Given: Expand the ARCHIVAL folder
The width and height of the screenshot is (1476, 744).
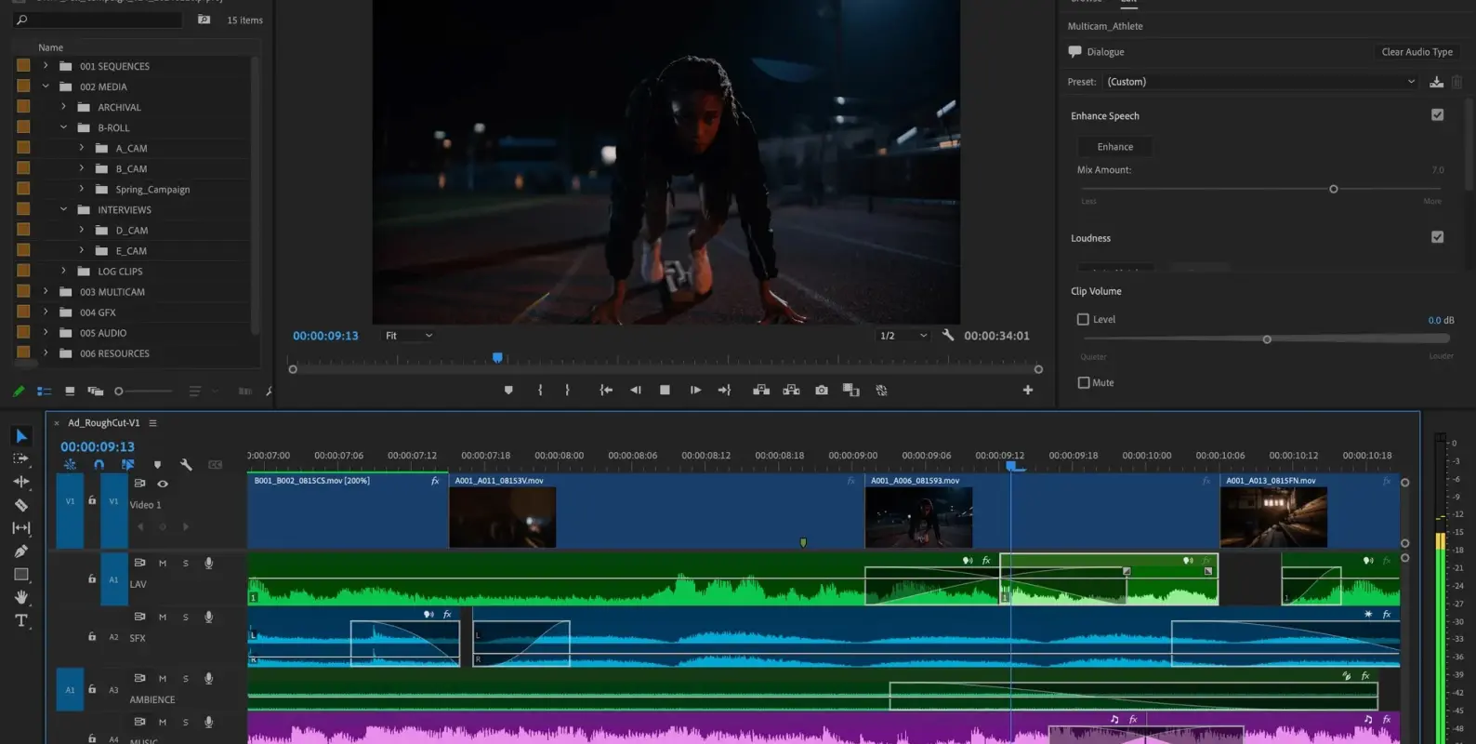Looking at the screenshot, I should [x=63, y=107].
